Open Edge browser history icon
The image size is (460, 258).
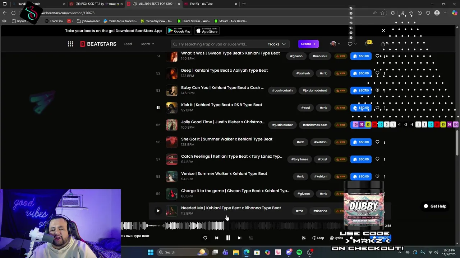tap(419, 13)
